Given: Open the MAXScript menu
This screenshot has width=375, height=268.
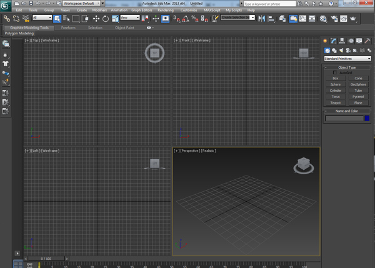Looking at the screenshot, I should 212,10.
